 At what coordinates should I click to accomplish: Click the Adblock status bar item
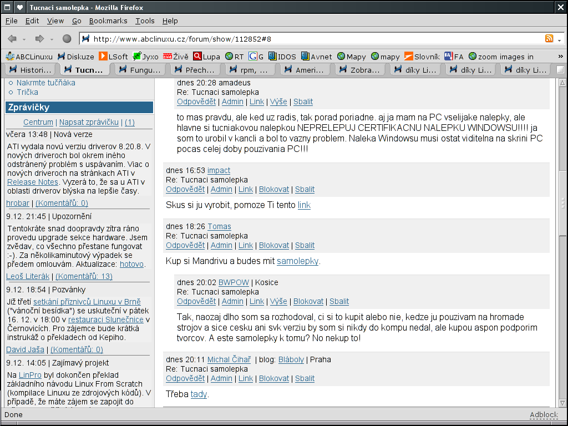click(543, 415)
